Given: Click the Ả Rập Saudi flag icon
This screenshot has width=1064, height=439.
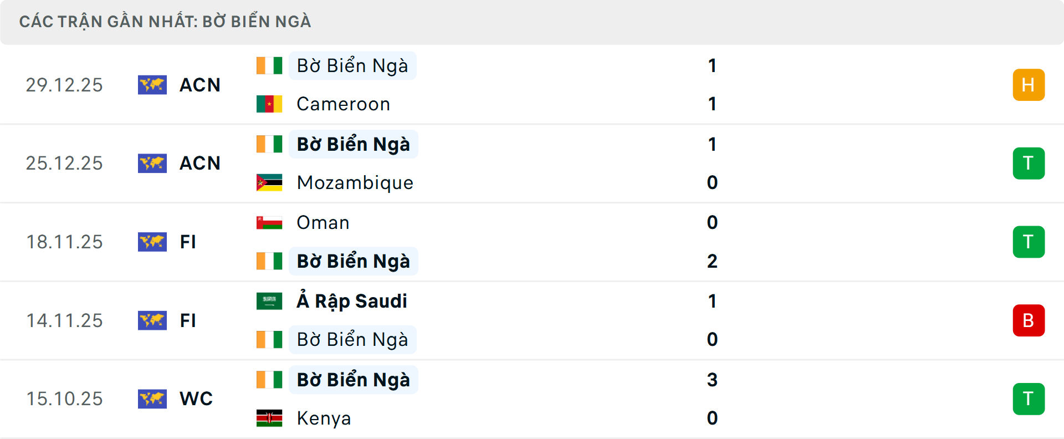Looking at the screenshot, I should pos(269,301).
